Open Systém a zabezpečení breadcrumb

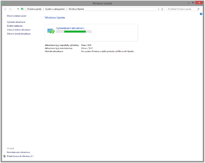pos(55,9)
